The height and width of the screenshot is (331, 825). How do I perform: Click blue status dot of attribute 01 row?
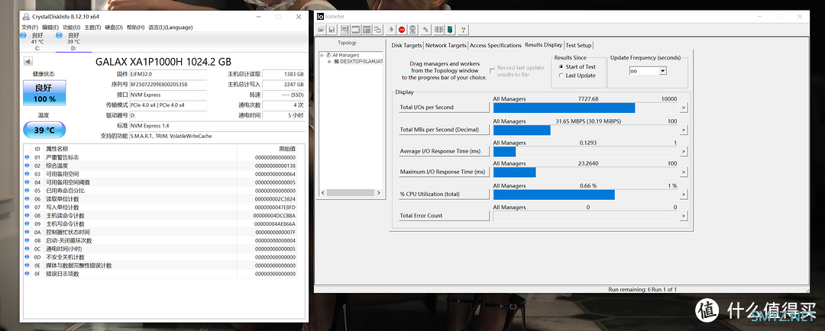click(x=27, y=157)
